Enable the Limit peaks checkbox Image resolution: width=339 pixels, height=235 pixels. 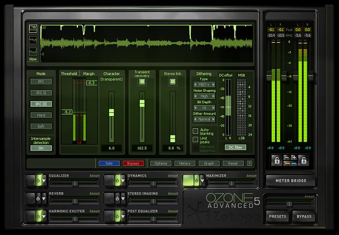(x=195, y=139)
